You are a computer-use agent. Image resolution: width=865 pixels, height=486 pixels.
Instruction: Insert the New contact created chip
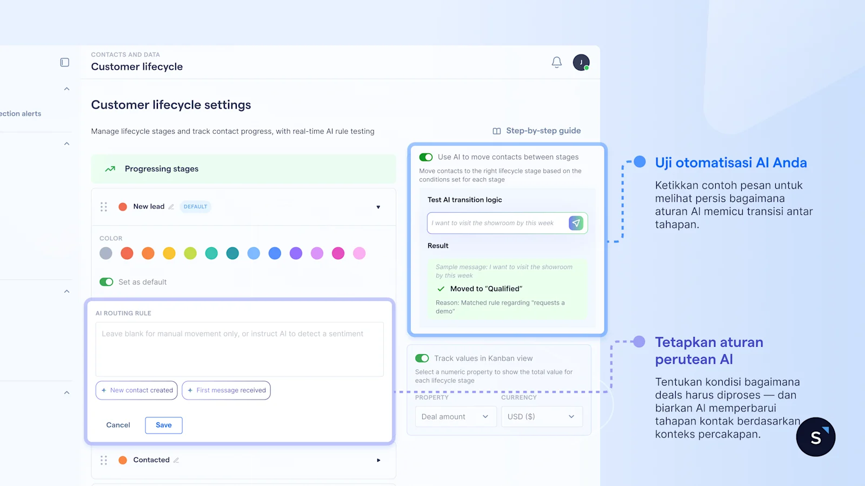(x=137, y=390)
